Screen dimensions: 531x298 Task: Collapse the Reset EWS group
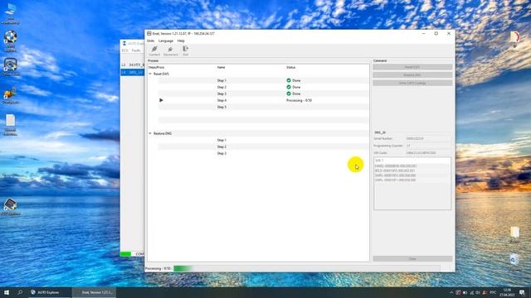coord(150,74)
